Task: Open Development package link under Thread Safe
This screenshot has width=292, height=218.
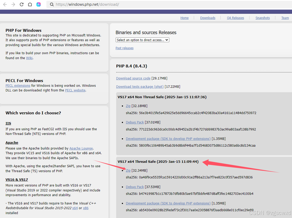Action: [x=168, y=203]
